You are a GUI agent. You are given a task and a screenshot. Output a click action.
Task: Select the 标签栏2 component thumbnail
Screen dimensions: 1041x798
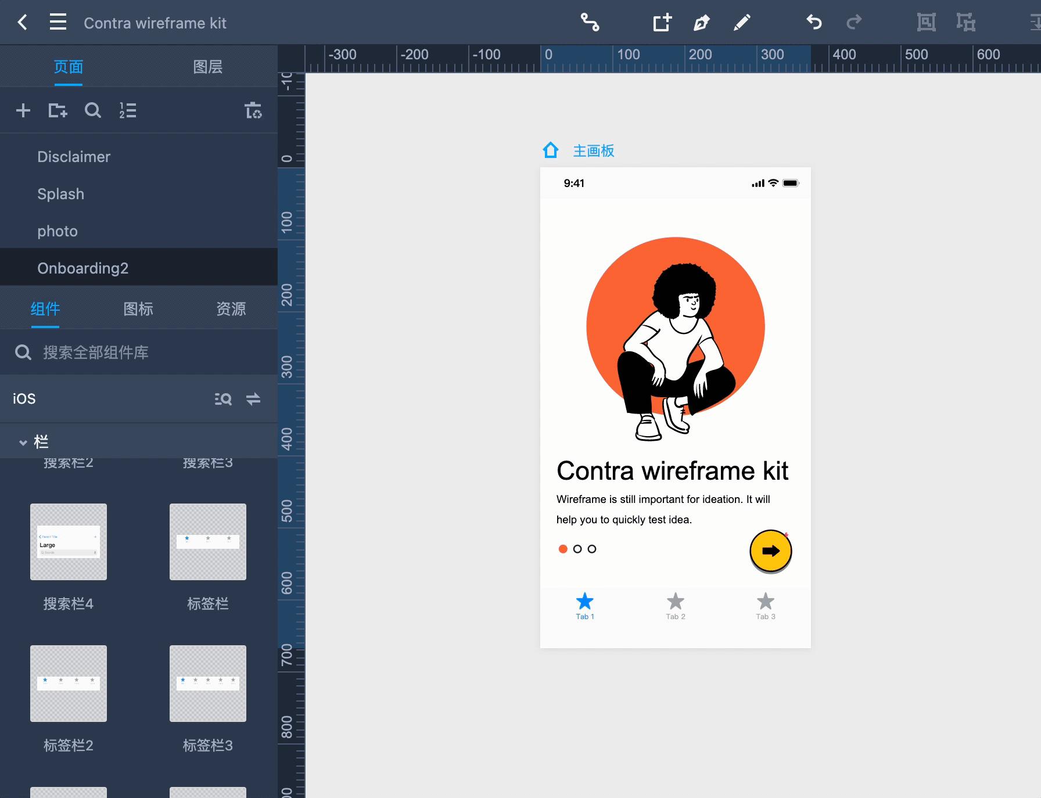[x=69, y=684]
